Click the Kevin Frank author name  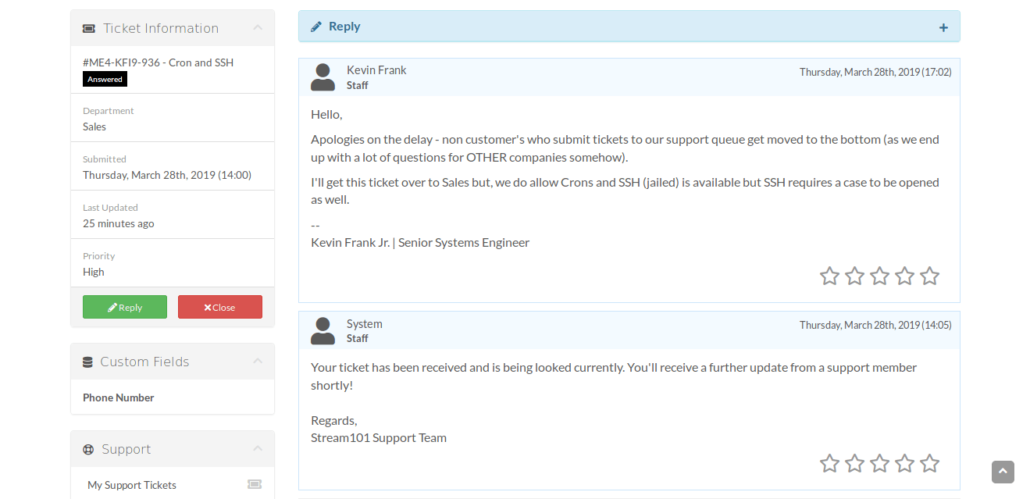(x=376, y=70)
